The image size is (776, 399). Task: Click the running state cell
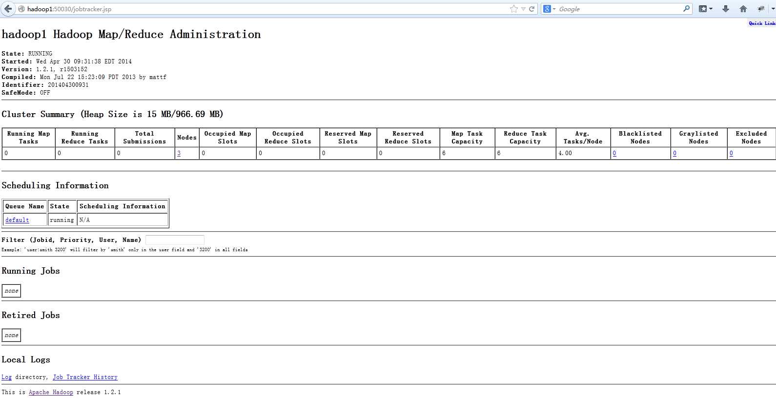[x=62, y=220]
